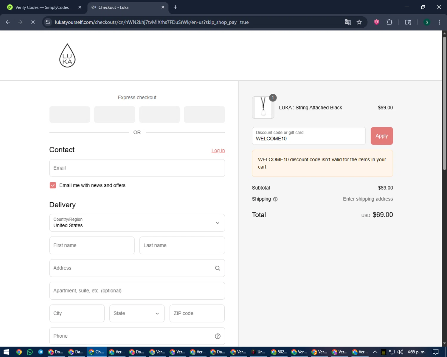Open the Windows notification center
The height and width of the screenshot is (357, 447).
tap(436, 352)
